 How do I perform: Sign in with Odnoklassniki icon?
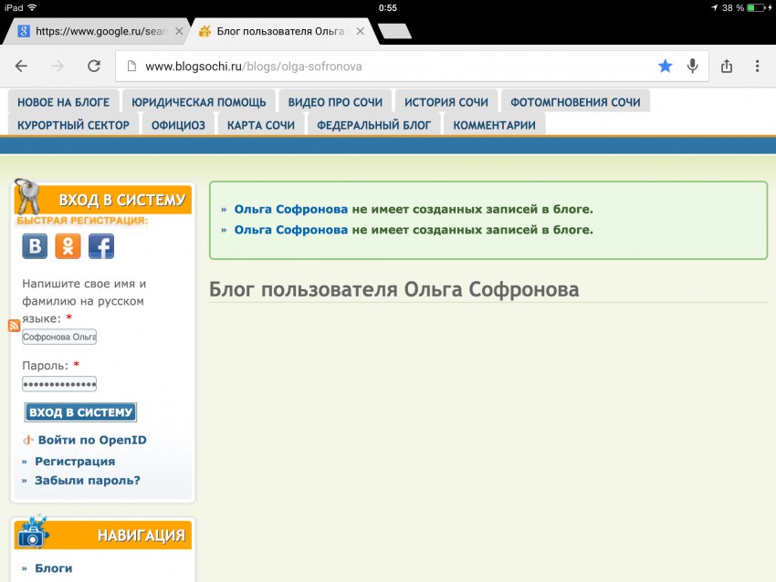point(68,246)
